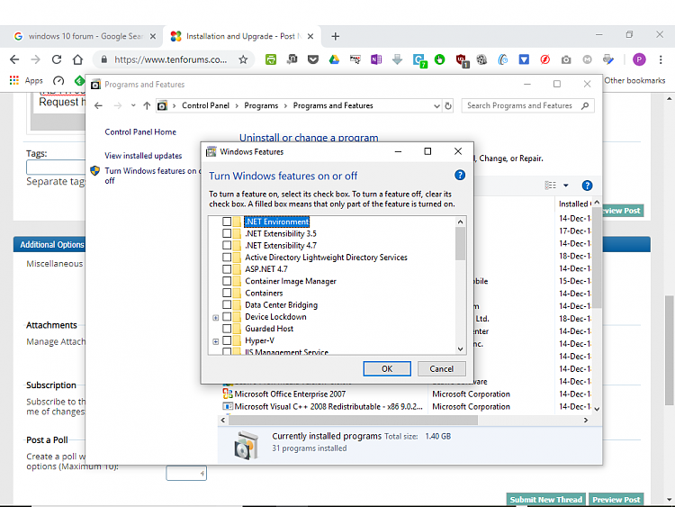The width and height of the screenshot is (675, 507).
Task: Click the film reel extension icon
Action: (x=481, y=59)
